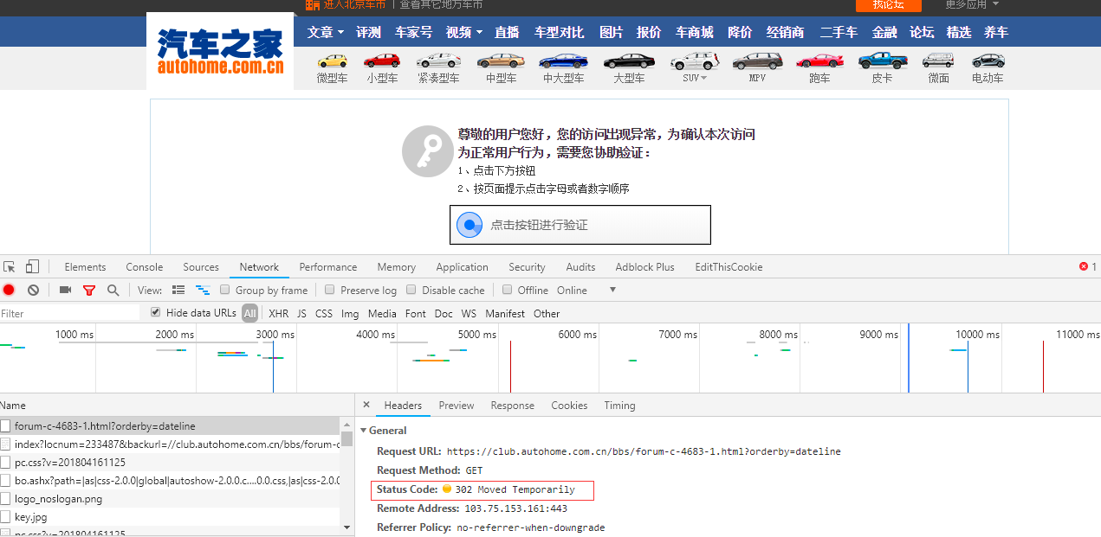Check box beside logo_noslogan.png request

[x=5, y=498]
